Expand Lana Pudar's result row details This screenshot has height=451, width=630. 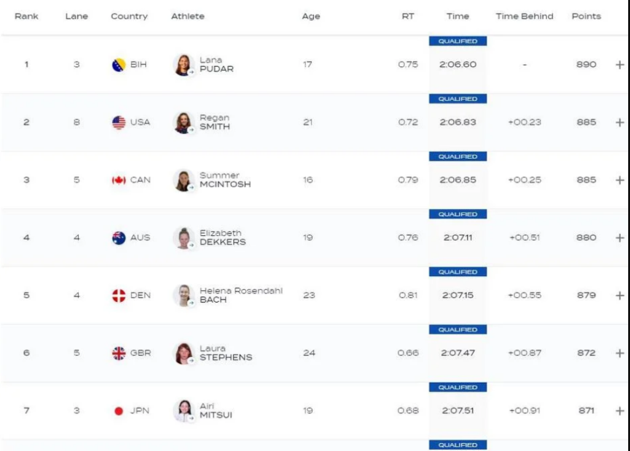coord(620,65)
